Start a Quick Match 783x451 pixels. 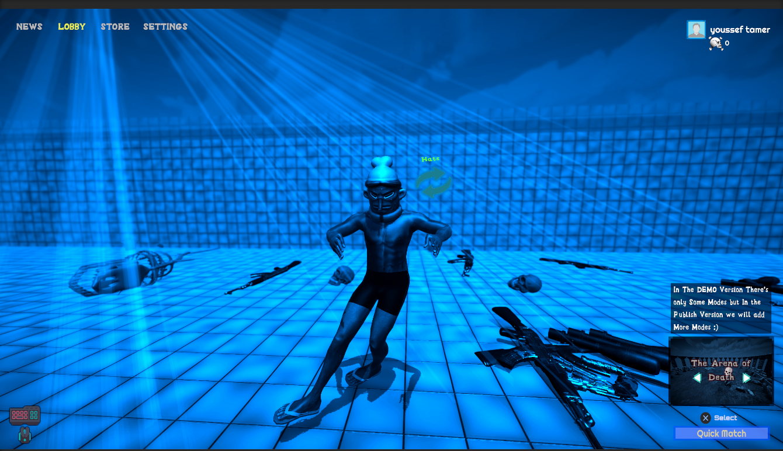coord(721,433)
